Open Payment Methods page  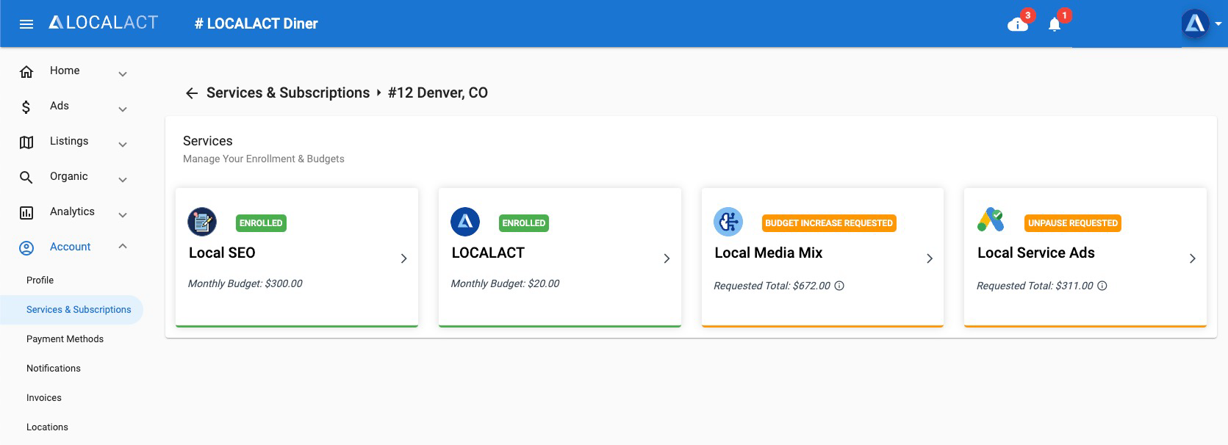pyautogui.click(x=65, y=339)
